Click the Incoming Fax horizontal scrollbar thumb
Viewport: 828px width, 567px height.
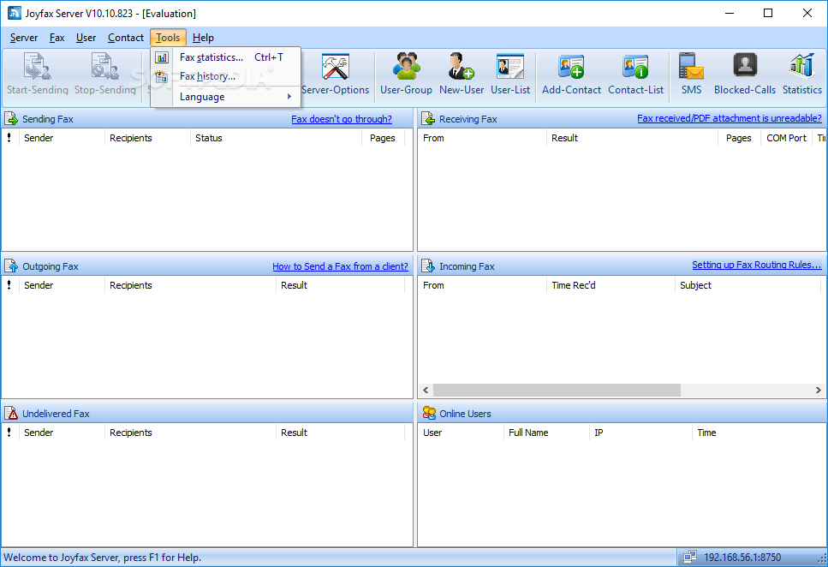coord(557,390)
